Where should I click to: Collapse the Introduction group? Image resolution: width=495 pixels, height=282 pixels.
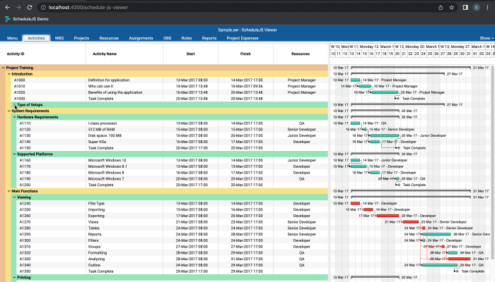(x=8, y=74)
